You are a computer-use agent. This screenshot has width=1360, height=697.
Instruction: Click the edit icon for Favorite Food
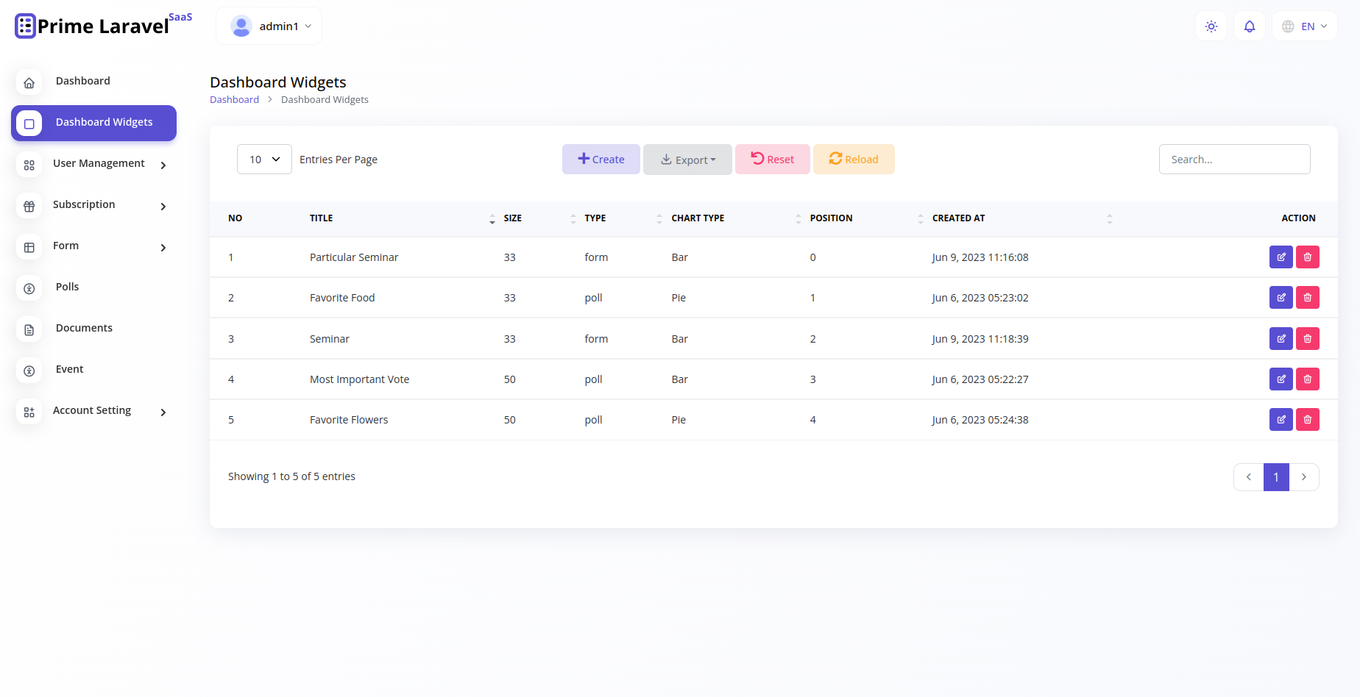(1281, 298)
